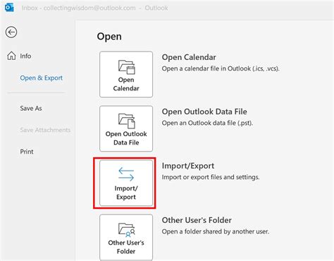Click the 'Open Outlook Data File' heading
Image resolution: width=334 pixels, height=261 pixels.
(204, 111)
